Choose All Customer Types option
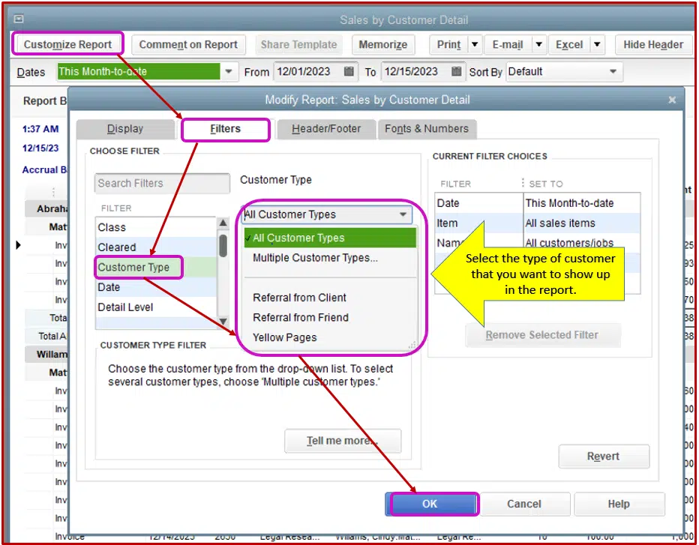The height and width of the screenshot is (545, 699). tap(330, 238)
